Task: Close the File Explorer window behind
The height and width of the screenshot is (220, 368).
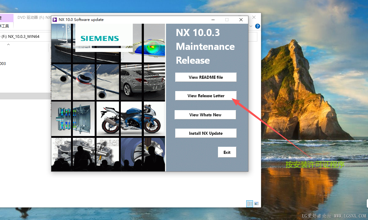Action: tap(254, 17)
